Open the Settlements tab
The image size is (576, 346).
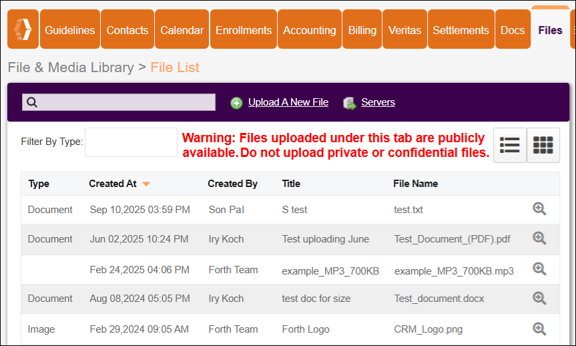point(461,29)
